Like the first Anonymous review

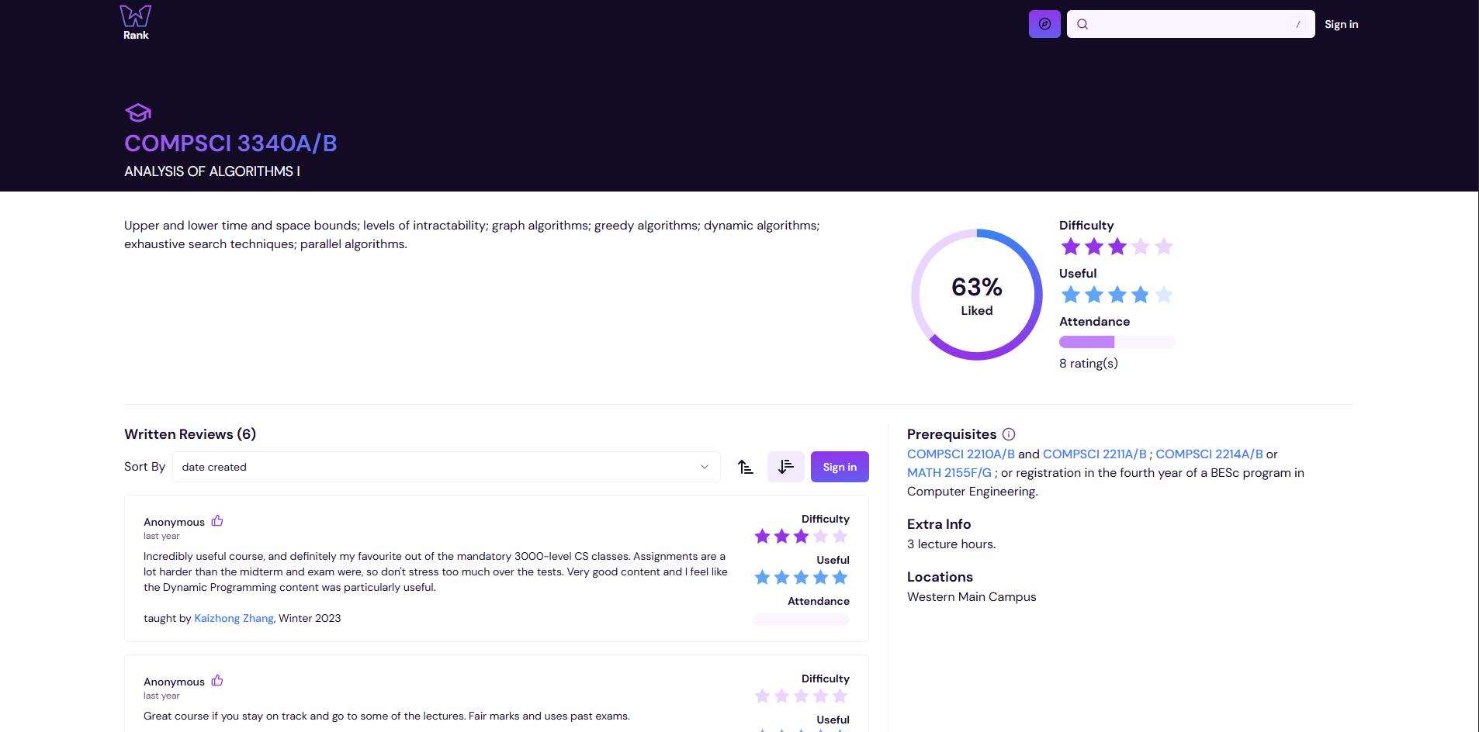(217, 521)
